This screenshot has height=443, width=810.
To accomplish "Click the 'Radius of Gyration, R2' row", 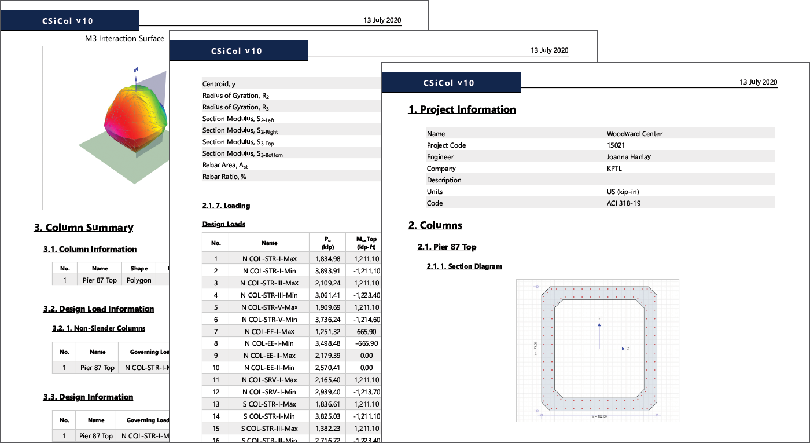I will tap(292, 96).
